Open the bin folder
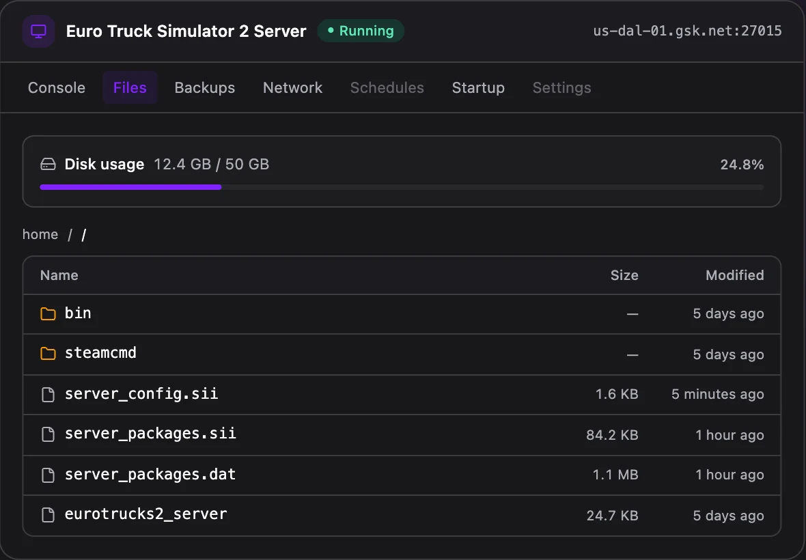 pos(78,313)
